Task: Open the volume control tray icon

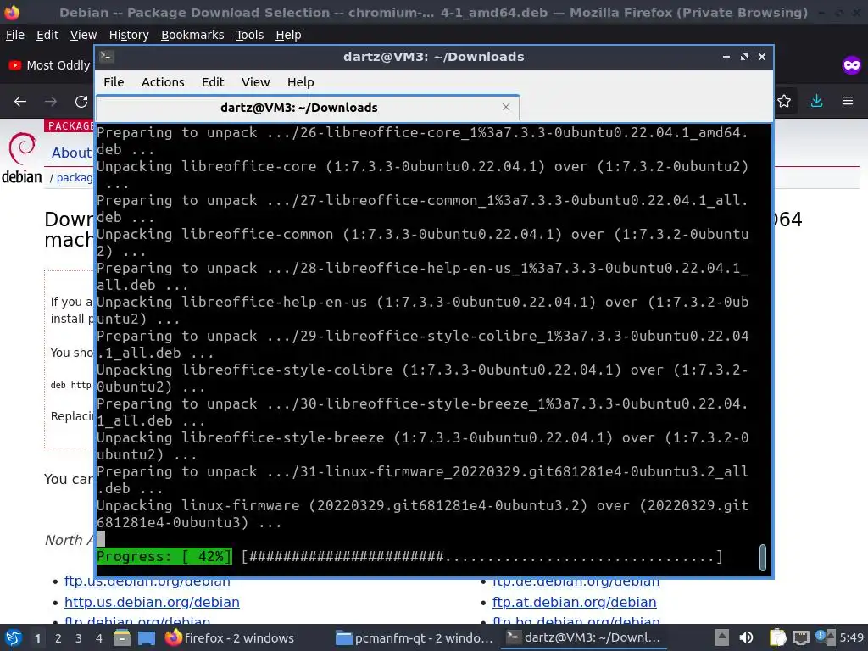Action: tap(747, 637)
